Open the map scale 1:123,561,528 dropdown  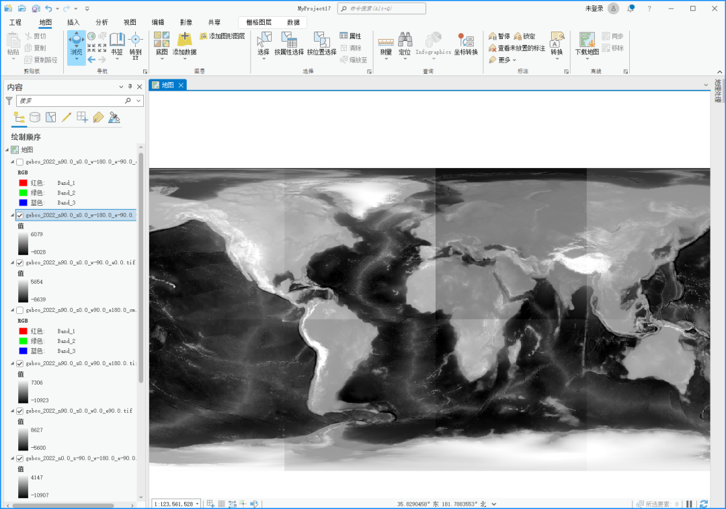(x=197, y=504)
